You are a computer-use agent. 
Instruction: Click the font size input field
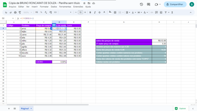coord(80,12)
